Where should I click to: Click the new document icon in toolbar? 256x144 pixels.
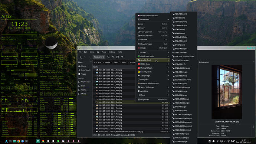click(x=118, y=57)
